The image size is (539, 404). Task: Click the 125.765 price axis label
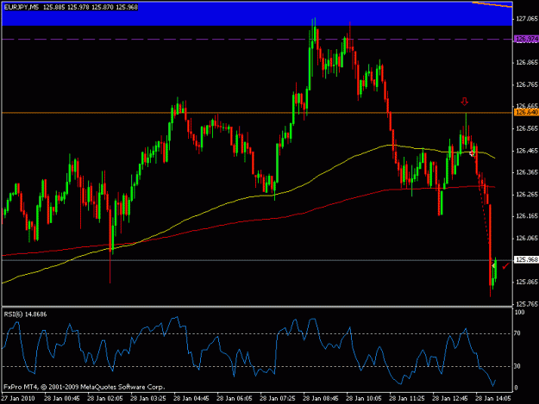click(x=527, y=304)
